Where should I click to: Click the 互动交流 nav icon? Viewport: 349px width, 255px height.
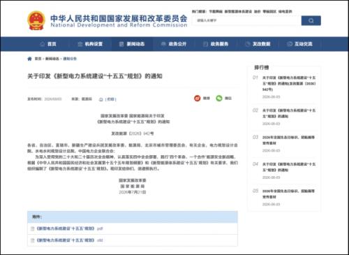tap(290, 44)
